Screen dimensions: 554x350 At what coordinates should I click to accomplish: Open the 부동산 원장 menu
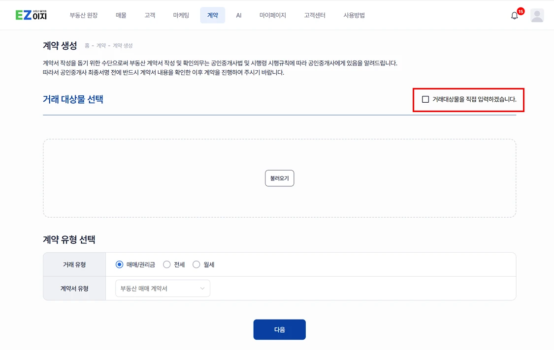(x=83, y=15)
